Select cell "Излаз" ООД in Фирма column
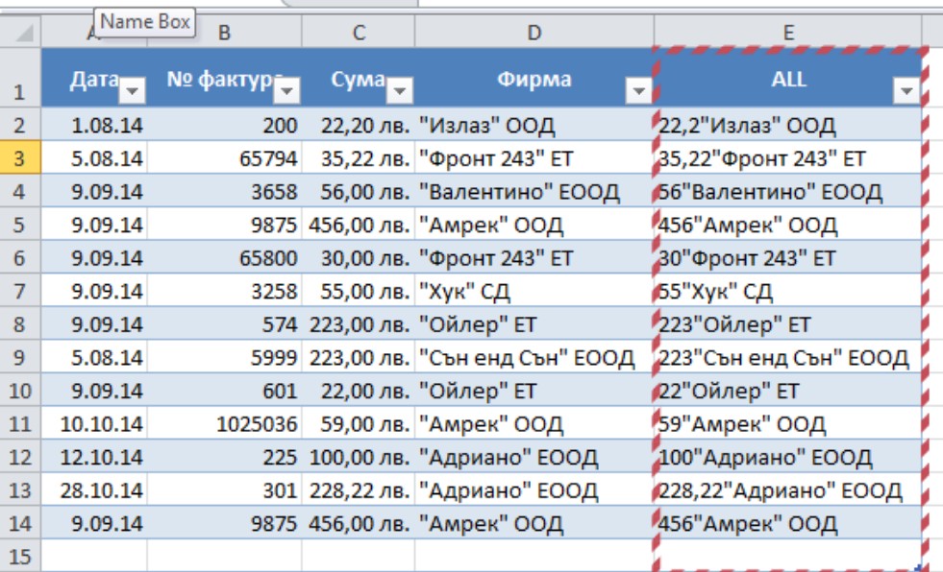The width and height of the screenshot is (943, 572). point(534,125)
